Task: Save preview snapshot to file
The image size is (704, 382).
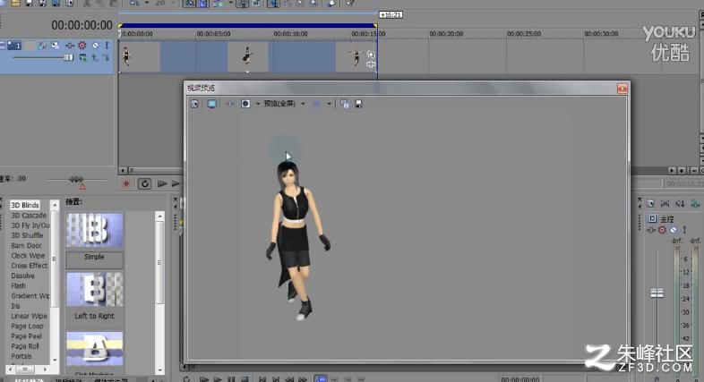Action: 358,104
